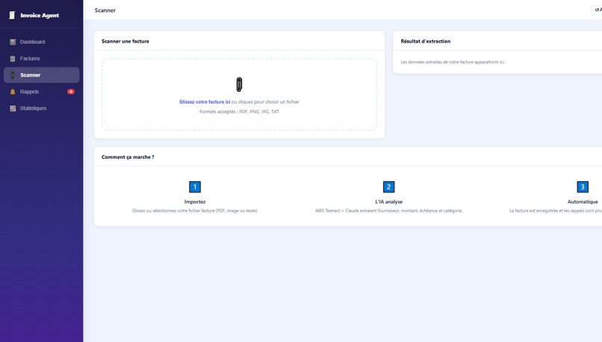Click the "Automatique" step title
The width and height of the screenshot is (602, 342).
[x=583, y=202]
